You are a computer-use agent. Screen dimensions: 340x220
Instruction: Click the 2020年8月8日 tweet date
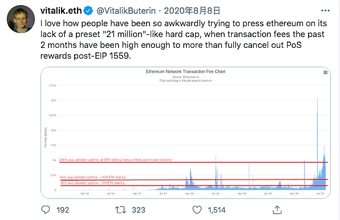(192, 11)
